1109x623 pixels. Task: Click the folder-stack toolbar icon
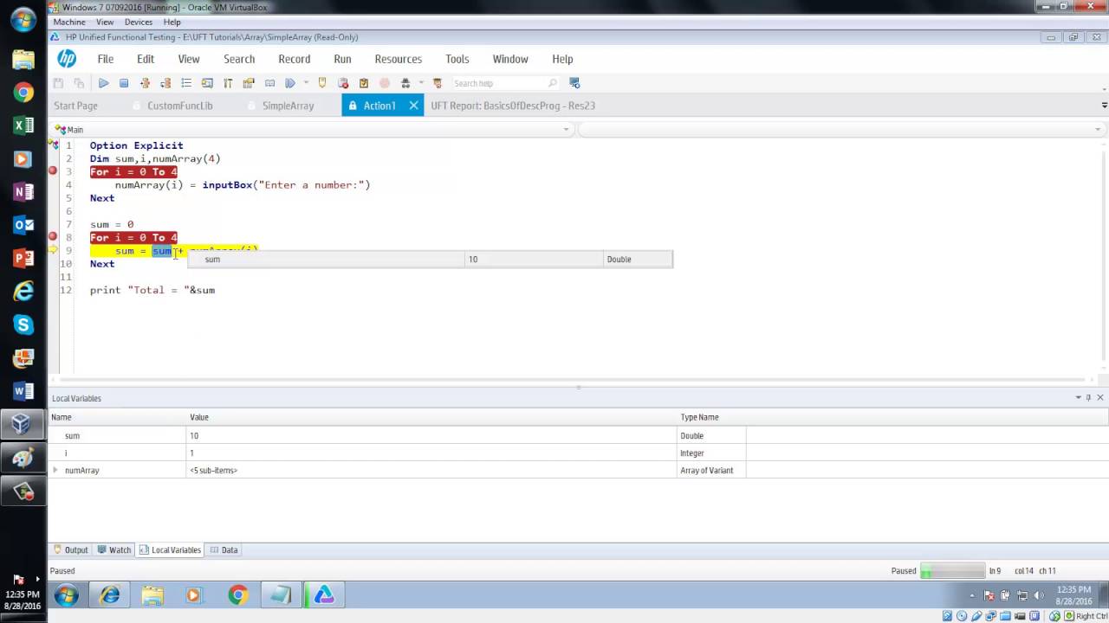249,83
